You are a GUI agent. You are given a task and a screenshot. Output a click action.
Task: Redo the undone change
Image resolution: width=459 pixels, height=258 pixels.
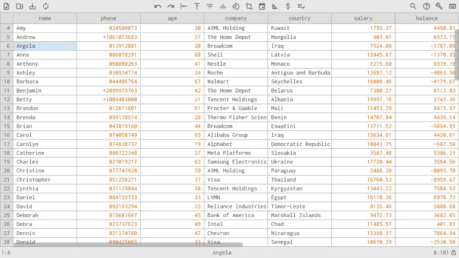pos(171,6)
